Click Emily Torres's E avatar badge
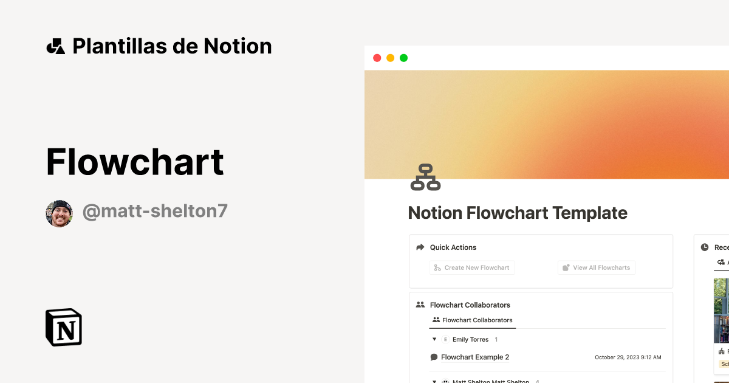Image resolution: width=729 pixels, height=383 pixels. point(446,339)
